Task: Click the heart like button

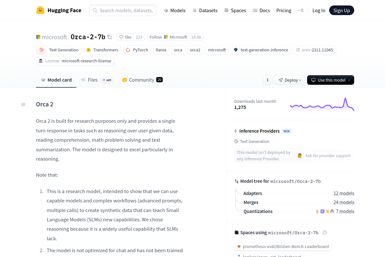Action: click(x=125, y=37)
